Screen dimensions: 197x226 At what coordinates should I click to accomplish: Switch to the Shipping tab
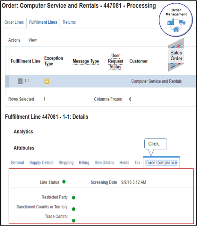pos(66,163)
